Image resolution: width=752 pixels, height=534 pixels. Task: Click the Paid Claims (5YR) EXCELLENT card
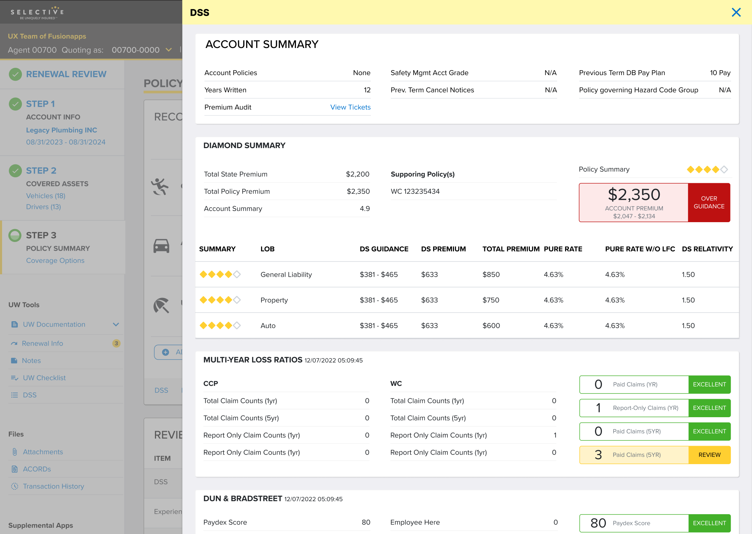[x=655, y=431]
